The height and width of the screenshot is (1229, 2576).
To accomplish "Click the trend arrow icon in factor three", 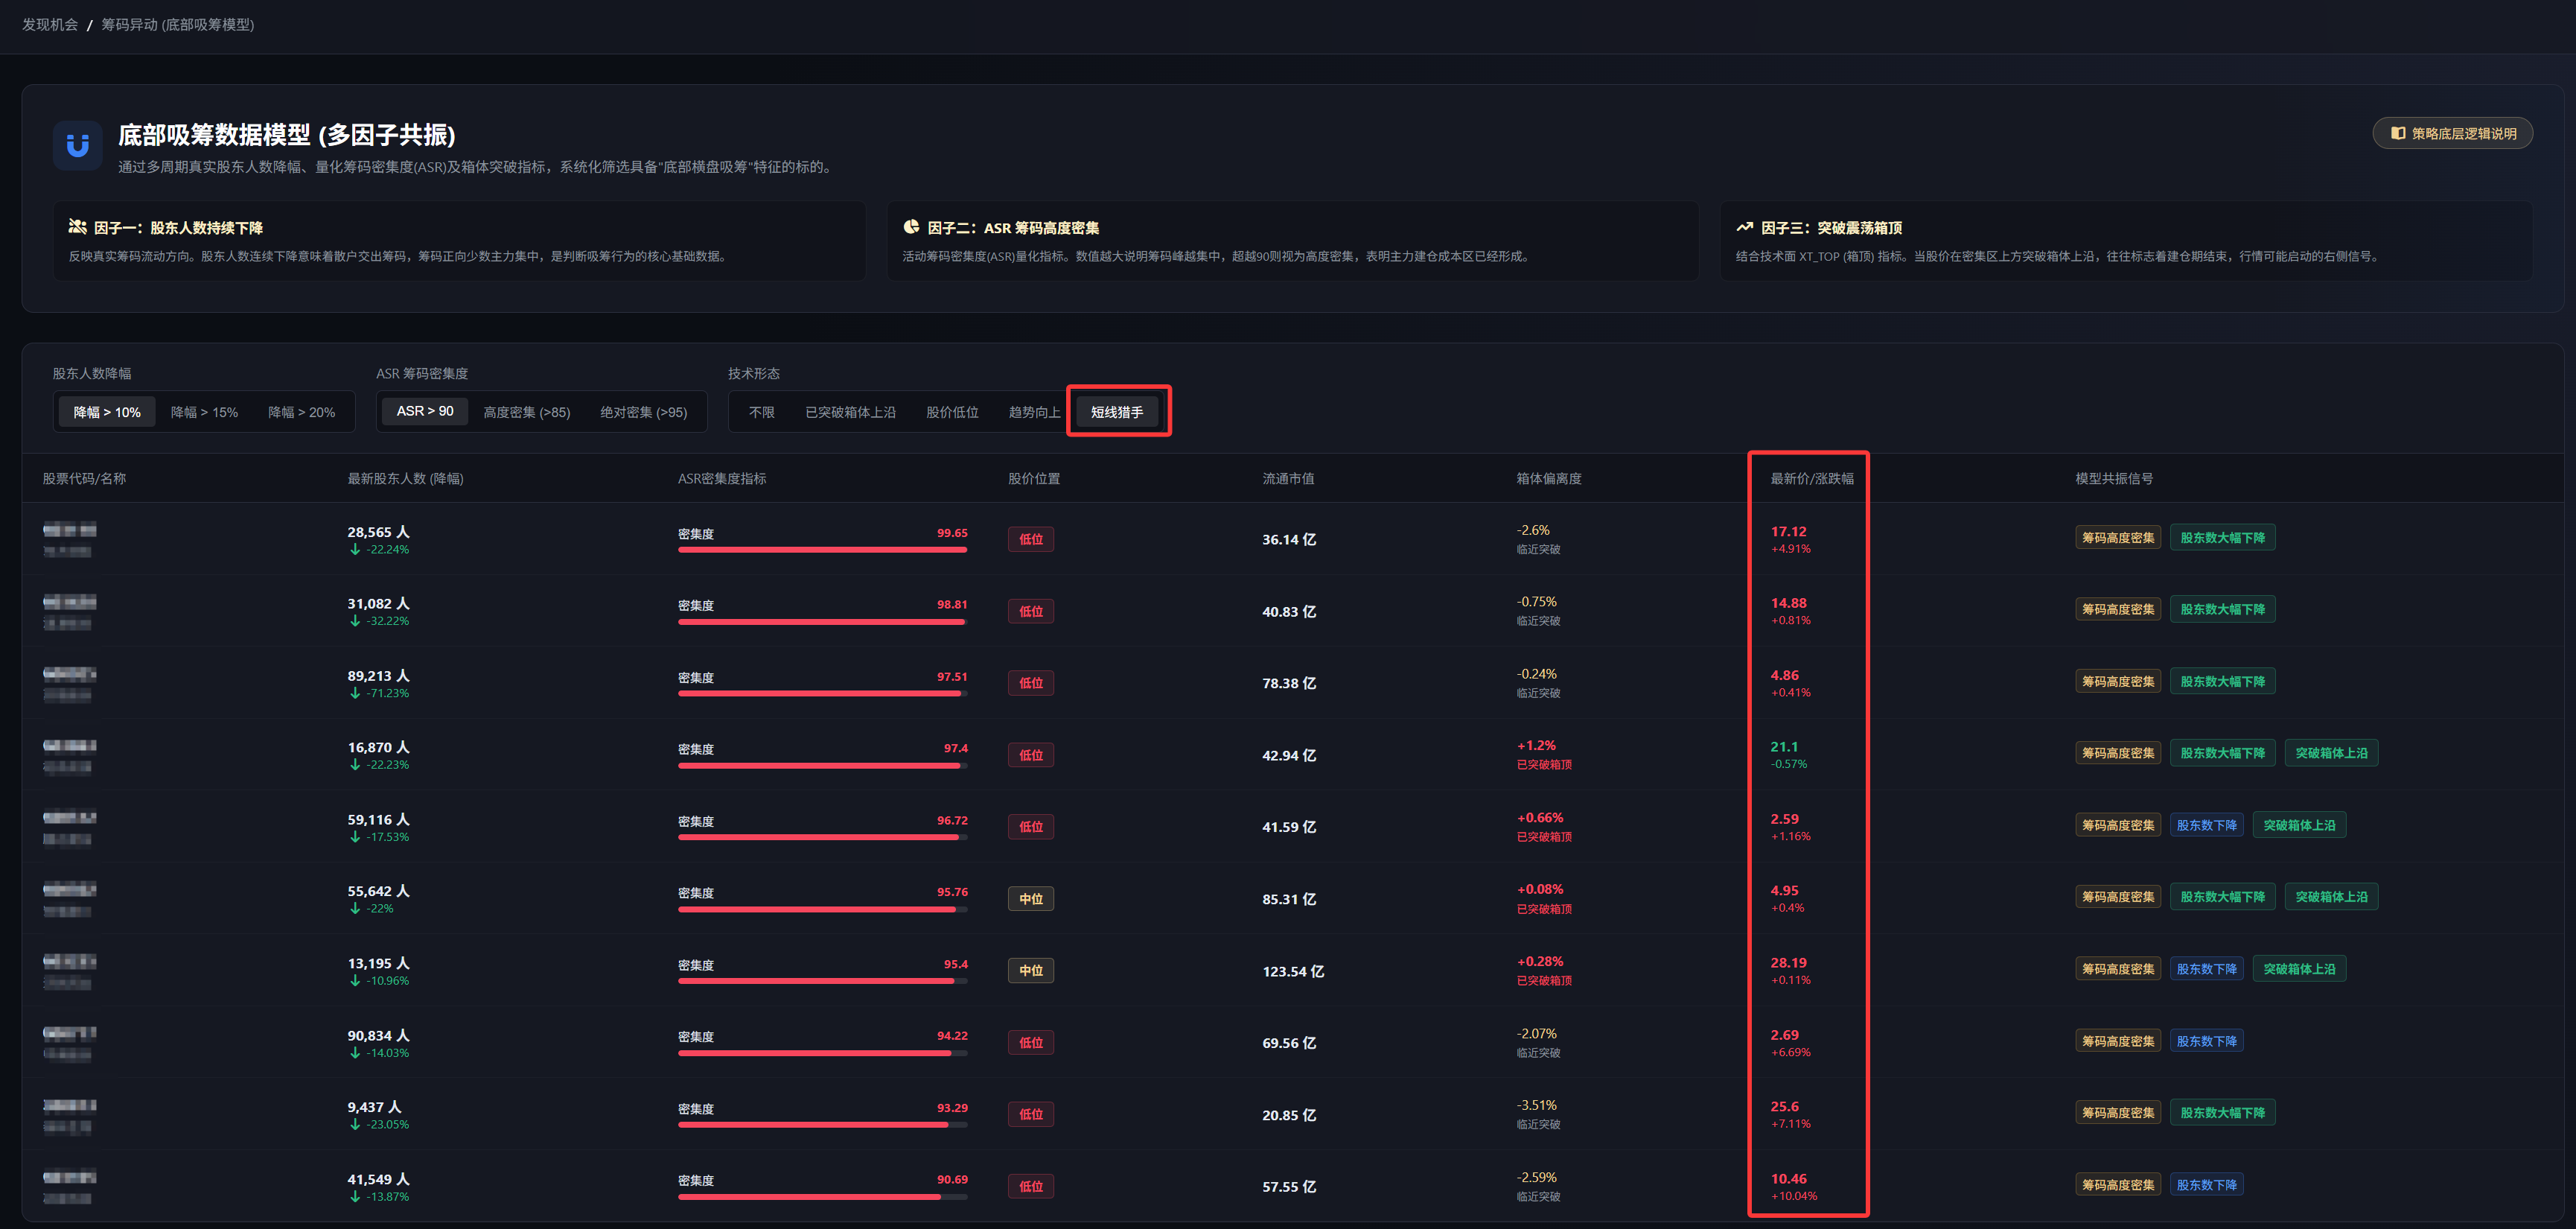I will (1745, 227).
